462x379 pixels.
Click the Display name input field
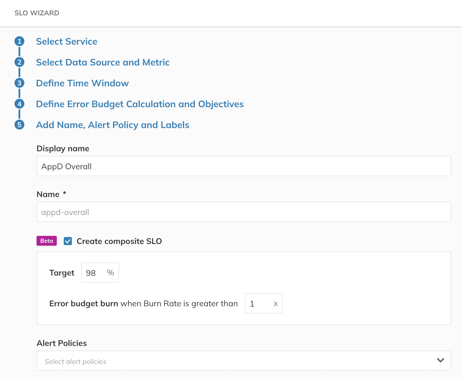[243, 166]
